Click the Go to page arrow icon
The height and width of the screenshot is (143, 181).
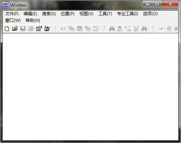168,29
